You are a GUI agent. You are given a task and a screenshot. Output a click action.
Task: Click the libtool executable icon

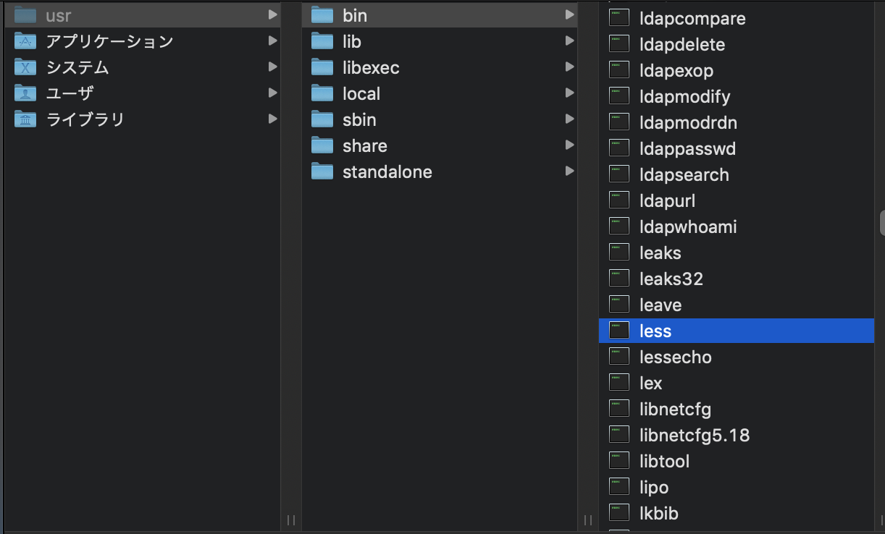tap(619, 462)
